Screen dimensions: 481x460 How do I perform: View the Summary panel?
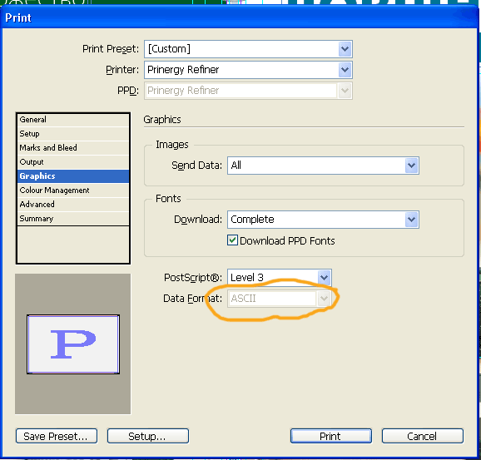pyautogui.click(x=73, y=218)
